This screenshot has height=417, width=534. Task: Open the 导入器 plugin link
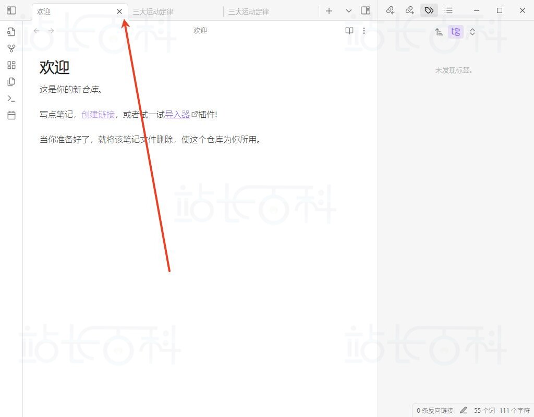click(177, 115)
